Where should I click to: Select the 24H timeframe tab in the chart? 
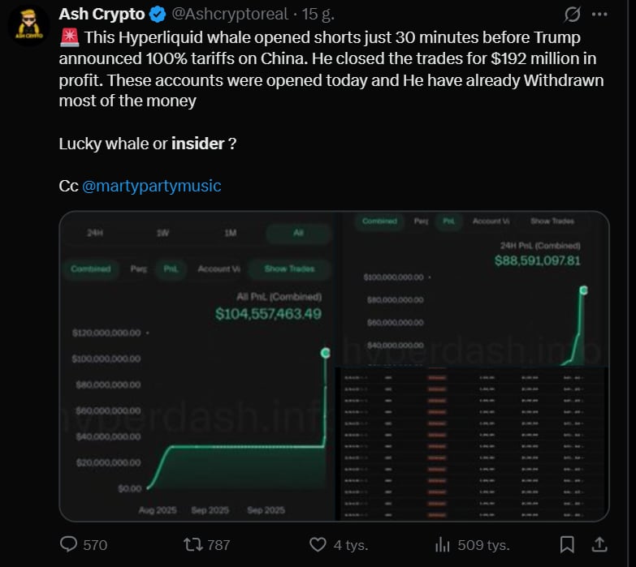95,234
